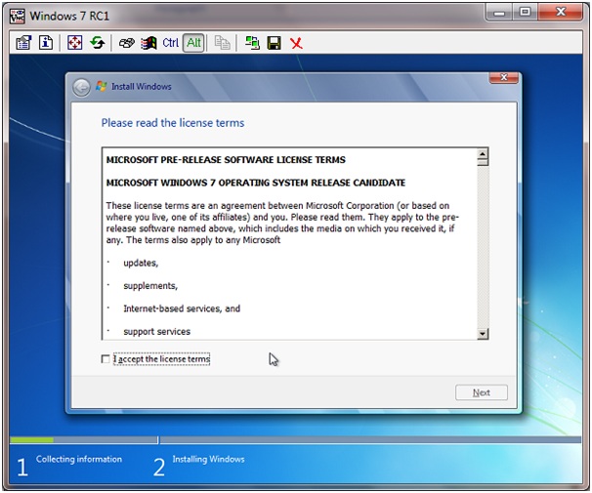
Task: Close the Windows 7 RC1 viewer window
Action: [x=561, y=13]
